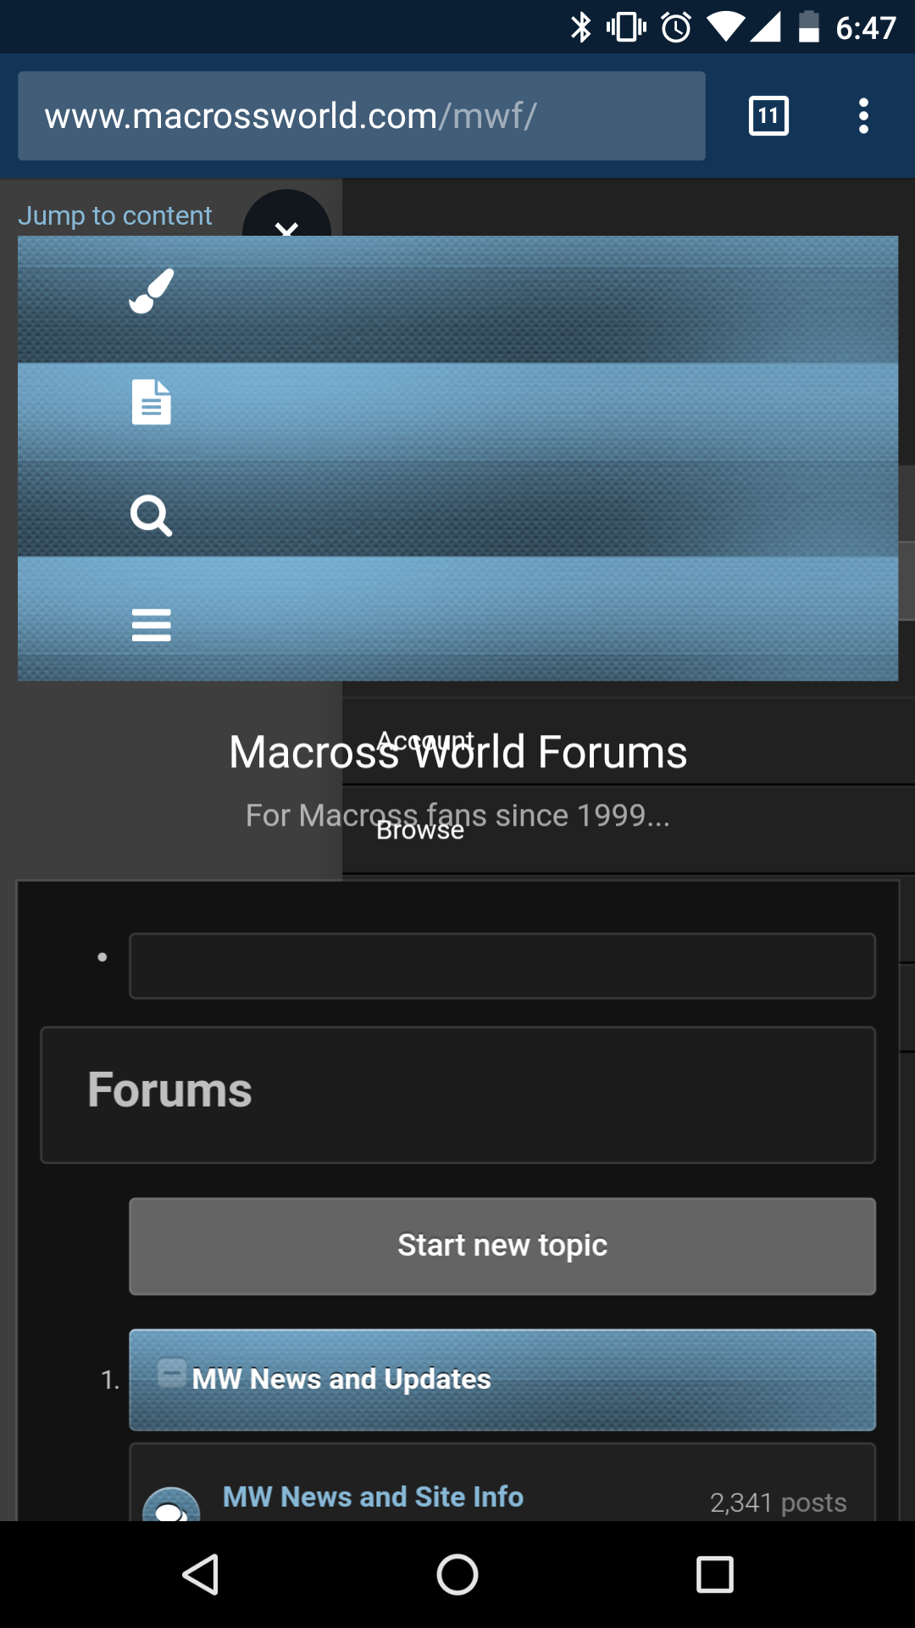Open the browser three-dot overflow menu
The height and width of the screenshot is (1628, 915).
[863, 116]
